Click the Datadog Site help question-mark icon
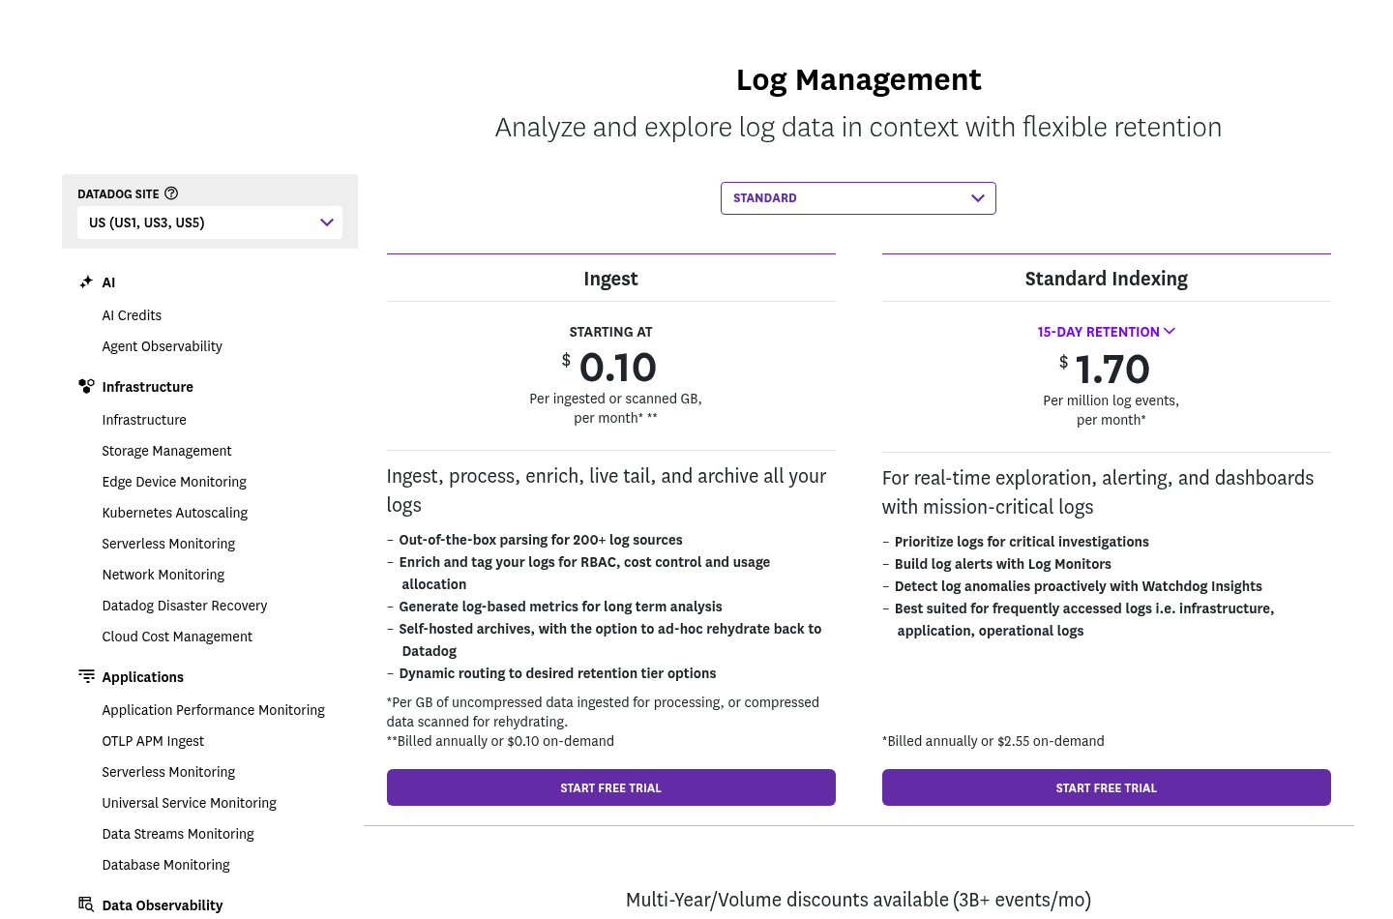 (x=171, y=193)
